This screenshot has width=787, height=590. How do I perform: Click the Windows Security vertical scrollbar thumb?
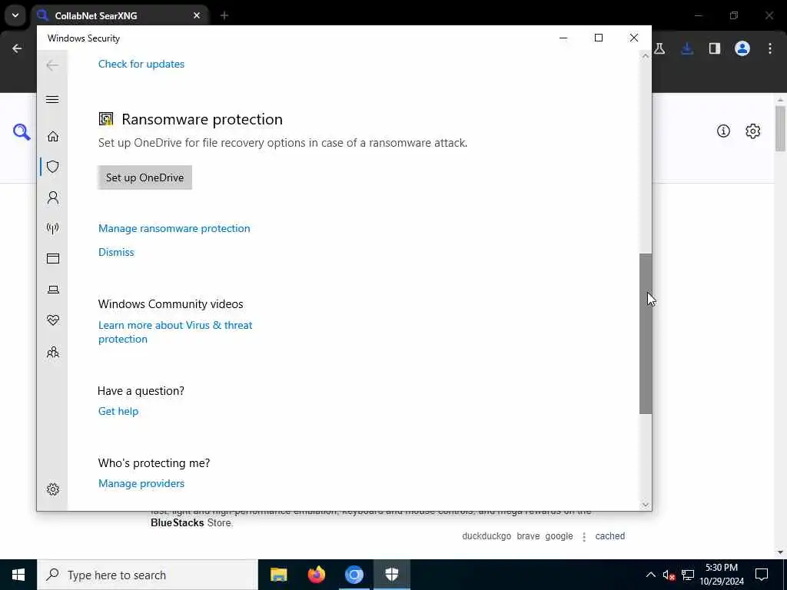click(x=646, y=333)
